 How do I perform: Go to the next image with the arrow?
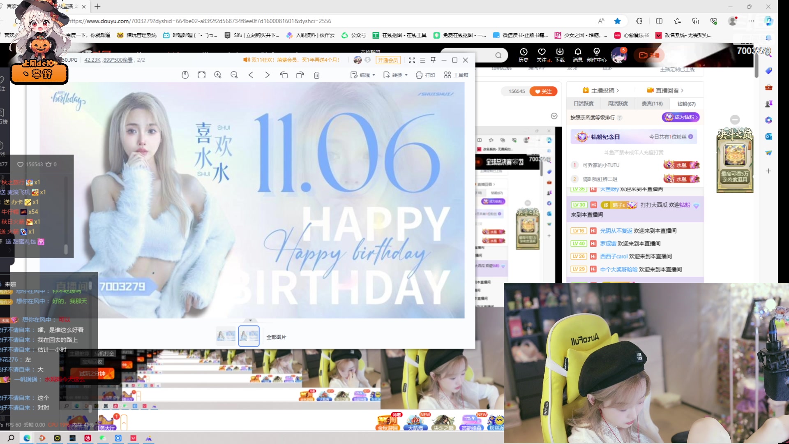click(x=267, y=75)
